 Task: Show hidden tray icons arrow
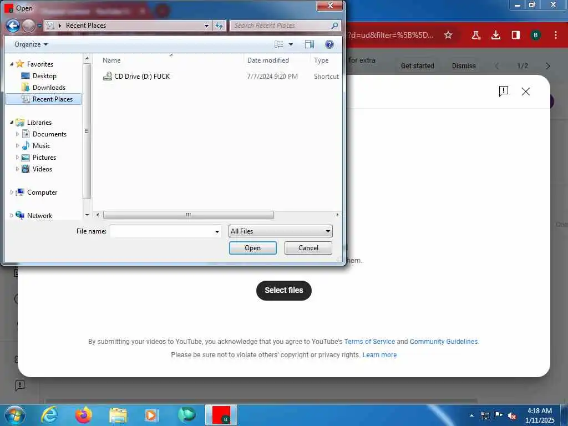(471, 415)
